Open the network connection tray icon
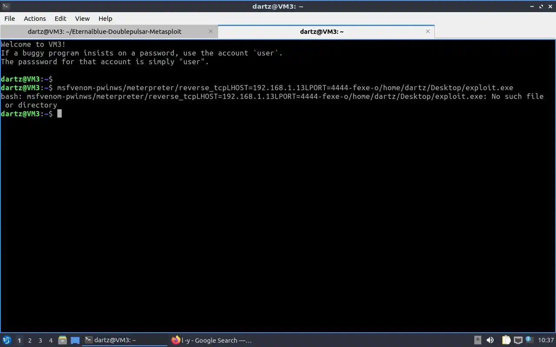The width and height of the screenshot is (556, 347). pos(518,340)
